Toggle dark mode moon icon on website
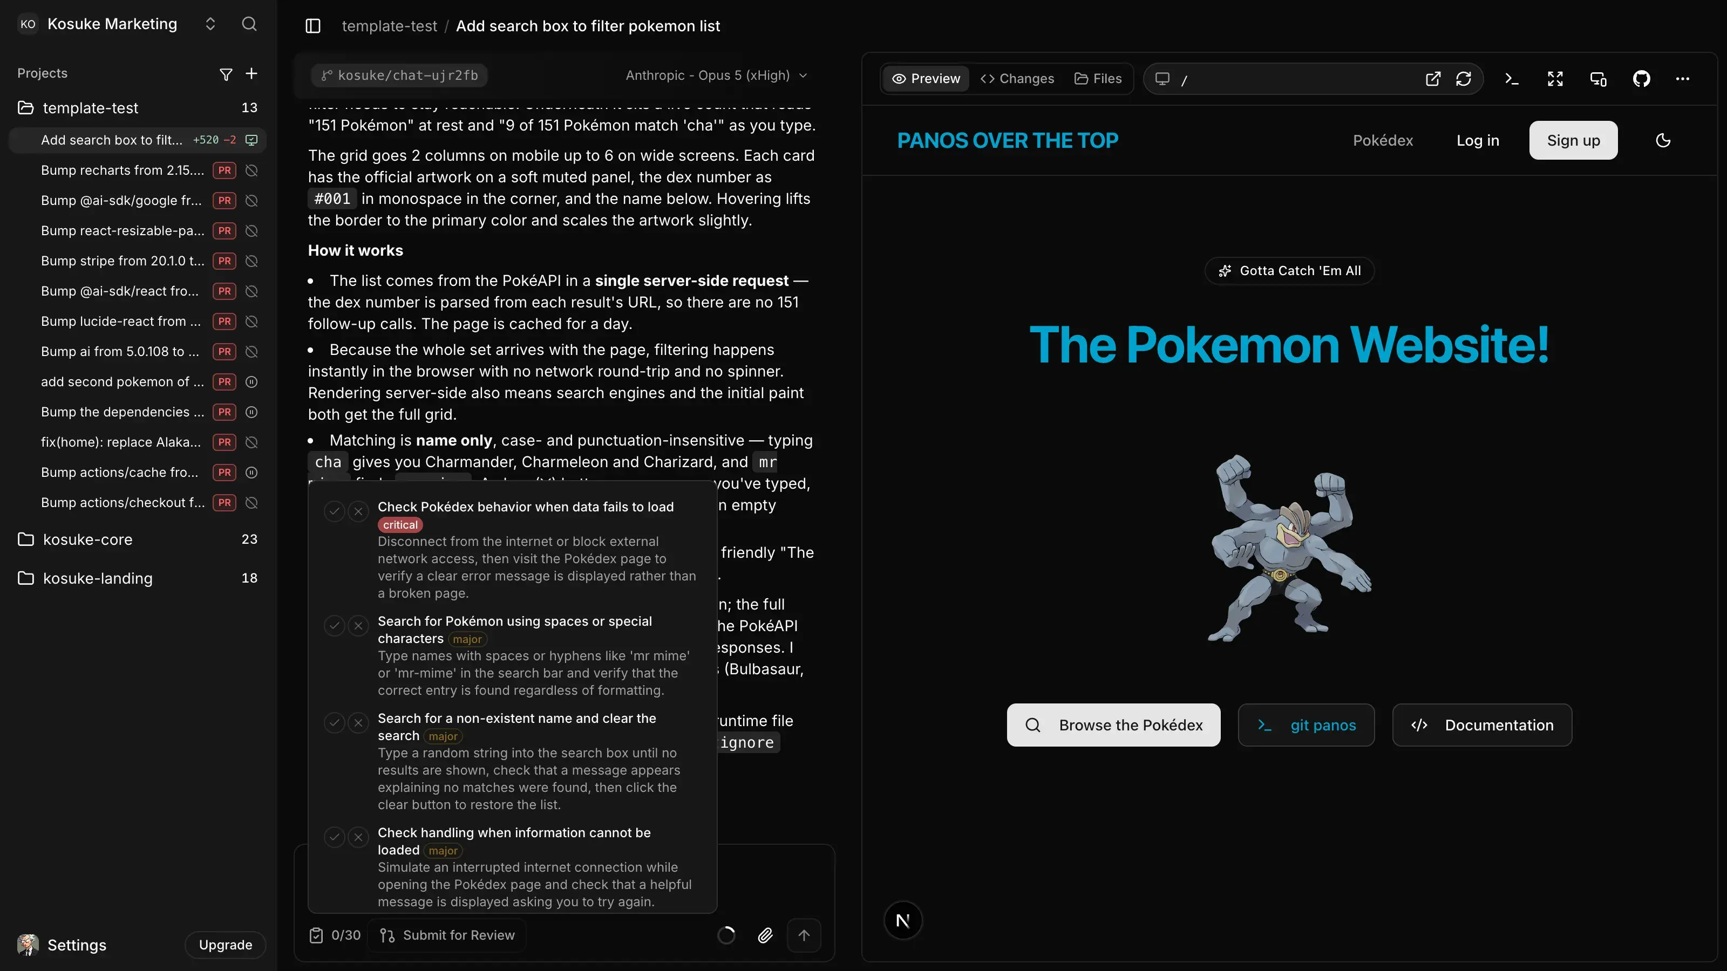 pos(1663,141)
